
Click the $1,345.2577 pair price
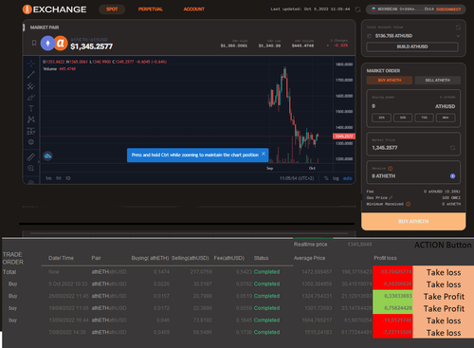91,46
